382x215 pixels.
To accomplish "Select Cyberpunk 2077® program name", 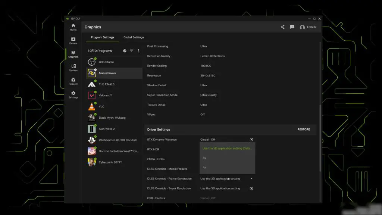I will [110, 162].
